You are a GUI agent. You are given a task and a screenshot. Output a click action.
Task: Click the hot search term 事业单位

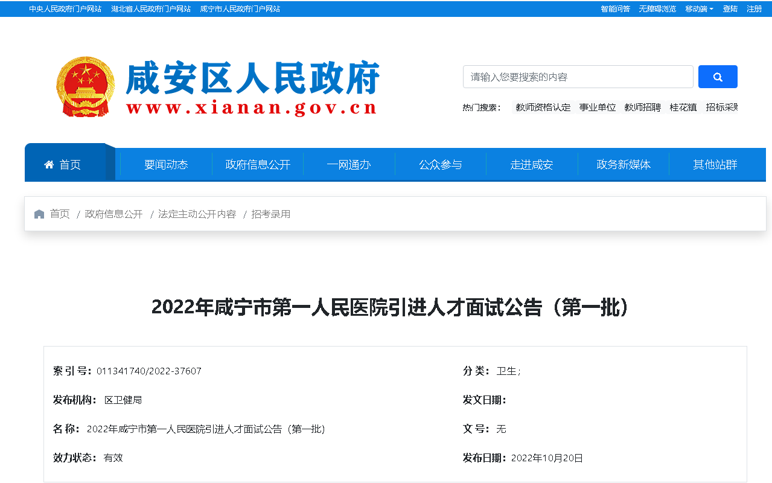coord(598,107)
